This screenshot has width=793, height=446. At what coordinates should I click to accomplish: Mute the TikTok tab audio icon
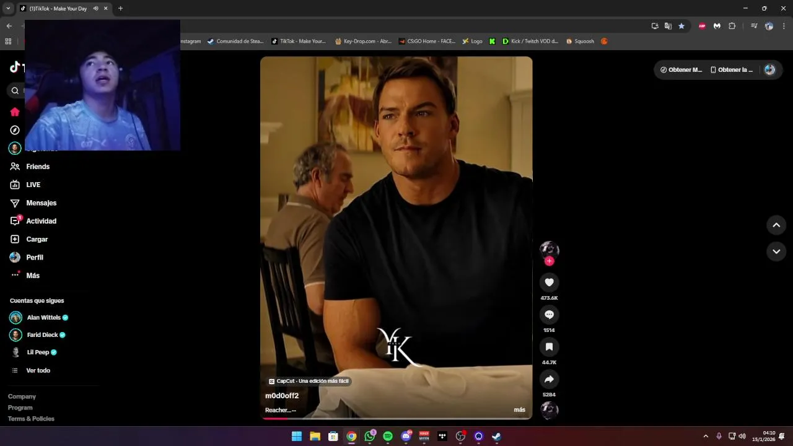(95, 9)
